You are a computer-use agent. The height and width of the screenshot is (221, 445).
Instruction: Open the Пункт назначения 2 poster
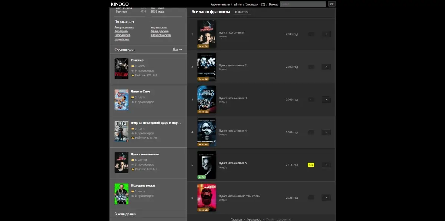(x=207, y=67)
